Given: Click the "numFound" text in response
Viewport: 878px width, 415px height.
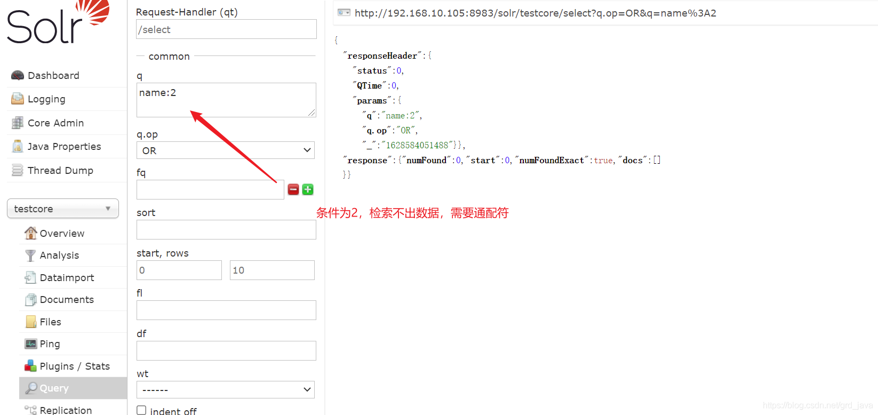Looking at the screenshot, I should [427, 161].
